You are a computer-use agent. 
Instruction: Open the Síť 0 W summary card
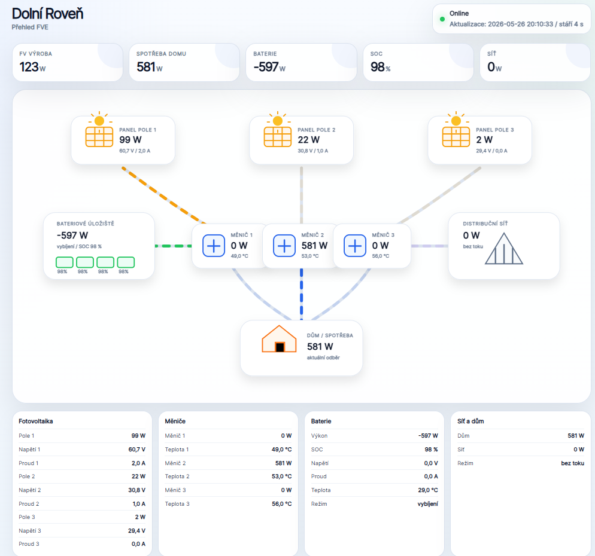535,62
